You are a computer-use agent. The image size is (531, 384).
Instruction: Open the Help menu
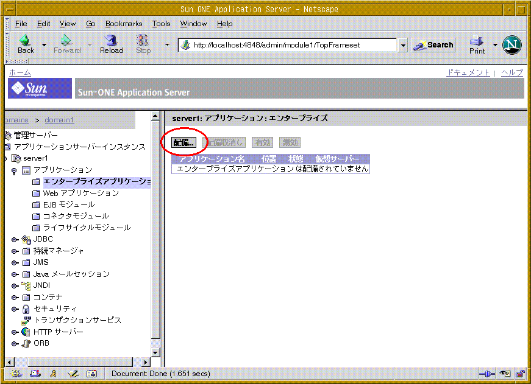pos(224,24)
